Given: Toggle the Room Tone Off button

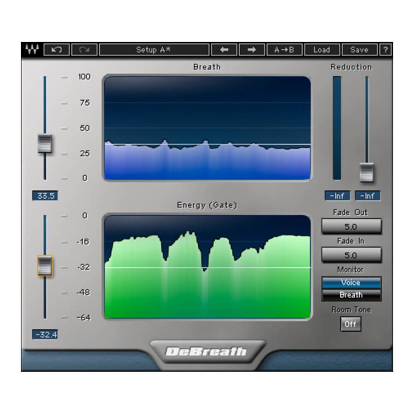Looking at the screenshot, I should point(351,324).
